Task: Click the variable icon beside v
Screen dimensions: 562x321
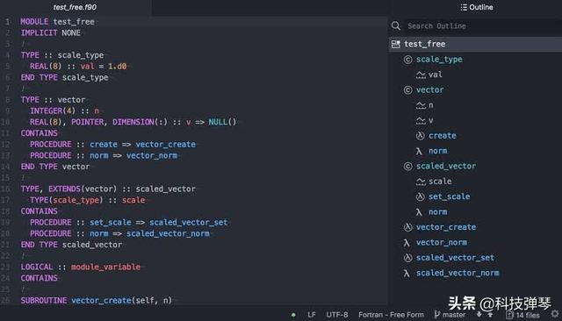Action: click(x=421, y=121)
